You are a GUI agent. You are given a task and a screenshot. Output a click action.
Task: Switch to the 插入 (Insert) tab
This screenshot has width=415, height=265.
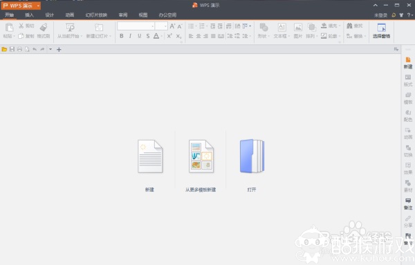[29, 15]
